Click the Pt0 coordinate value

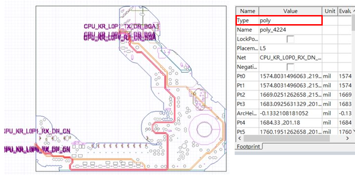point(291,76)
